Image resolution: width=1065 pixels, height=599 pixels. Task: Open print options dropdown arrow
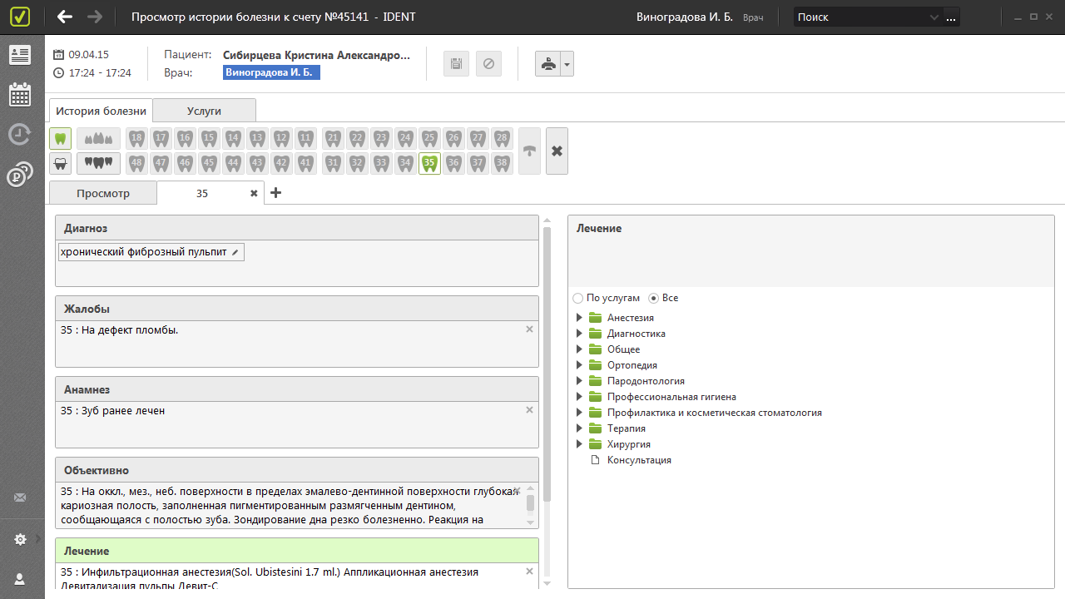tap(567, 64)
